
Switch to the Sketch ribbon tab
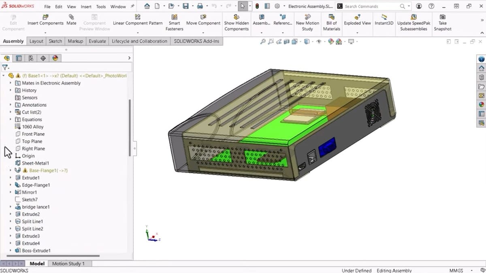[55, 41]
